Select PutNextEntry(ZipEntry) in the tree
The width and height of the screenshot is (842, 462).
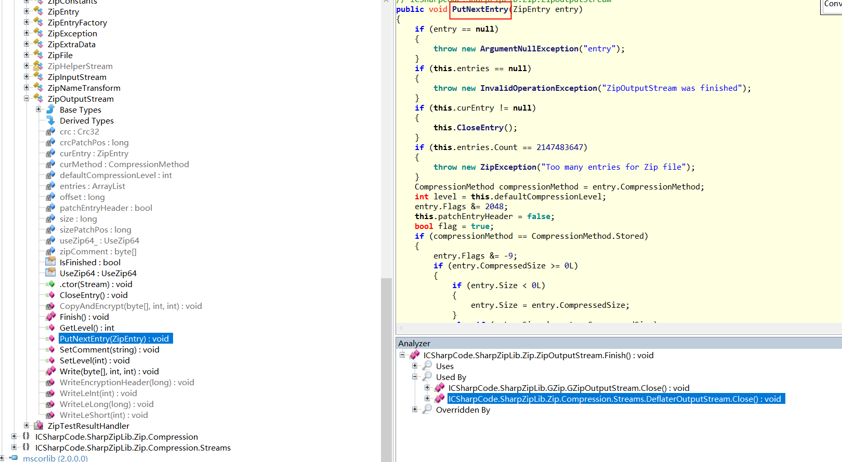(x=114, y=338)
